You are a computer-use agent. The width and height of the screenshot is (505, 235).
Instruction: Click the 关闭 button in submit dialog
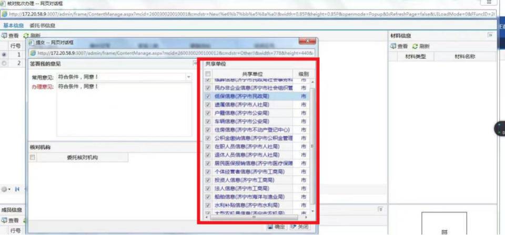coord(300,227)
